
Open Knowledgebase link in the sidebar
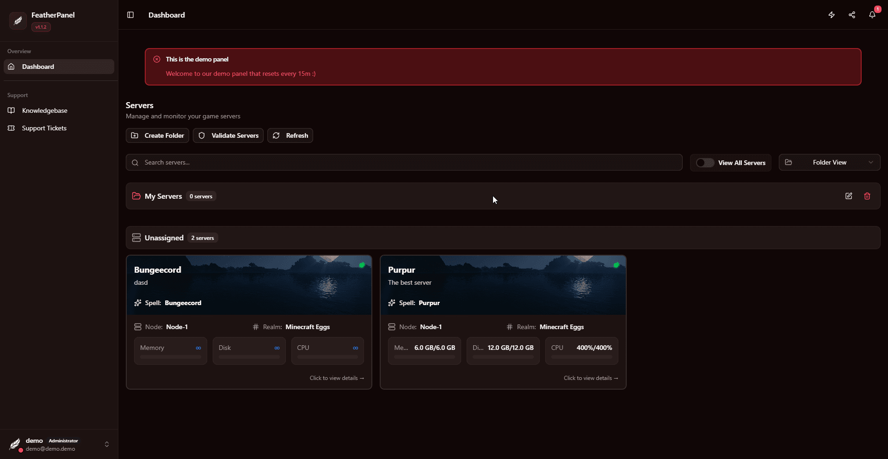click(44, 110)
